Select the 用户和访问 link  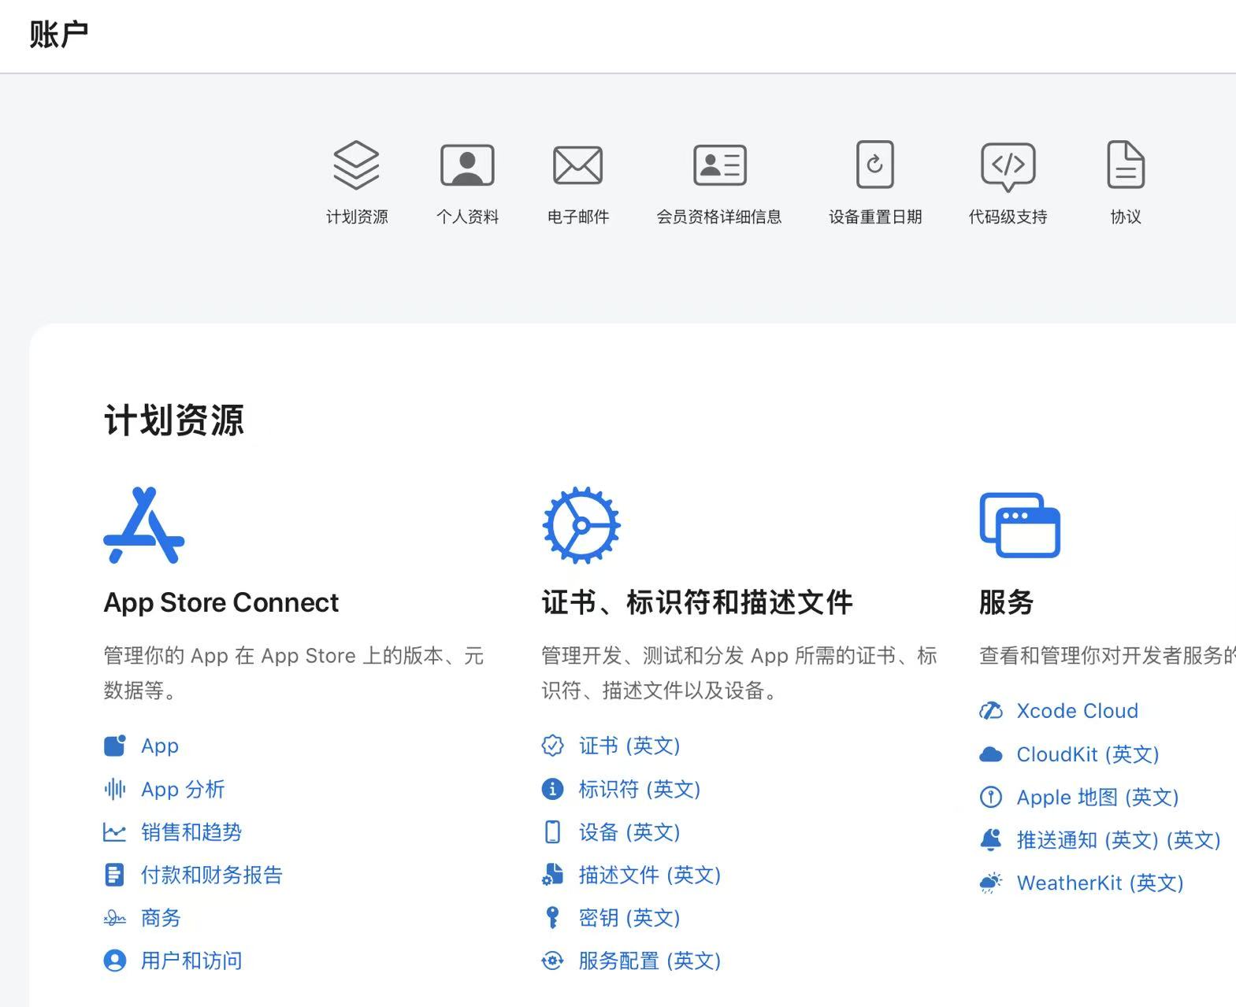tap(191, 961)
